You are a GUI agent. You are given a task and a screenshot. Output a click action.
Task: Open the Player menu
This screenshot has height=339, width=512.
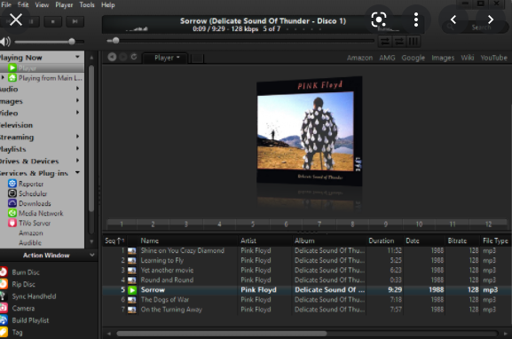pyautogui.click(x=64, y=5)
